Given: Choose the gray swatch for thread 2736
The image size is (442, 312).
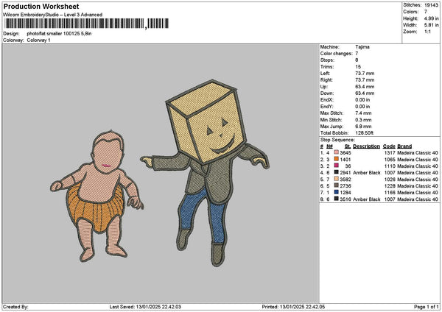Looking at the screenshot, I should click(x=337, y=185).
